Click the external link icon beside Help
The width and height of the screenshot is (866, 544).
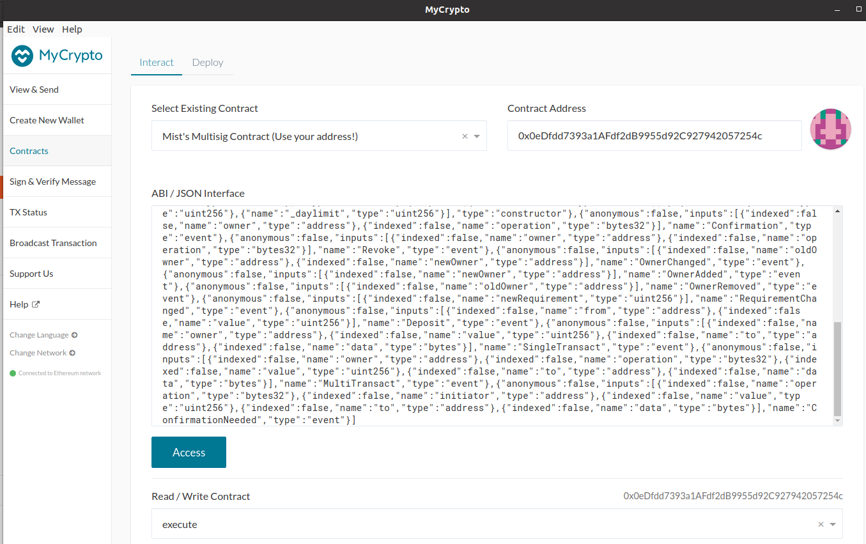36,304
